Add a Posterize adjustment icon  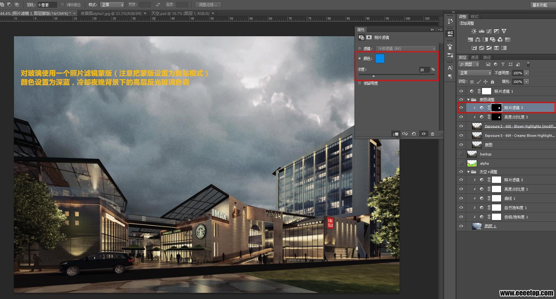point(481,48)
